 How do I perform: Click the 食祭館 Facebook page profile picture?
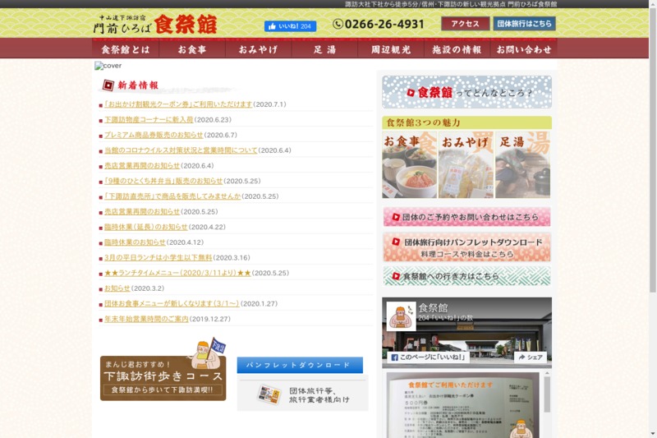pos(401,316)
